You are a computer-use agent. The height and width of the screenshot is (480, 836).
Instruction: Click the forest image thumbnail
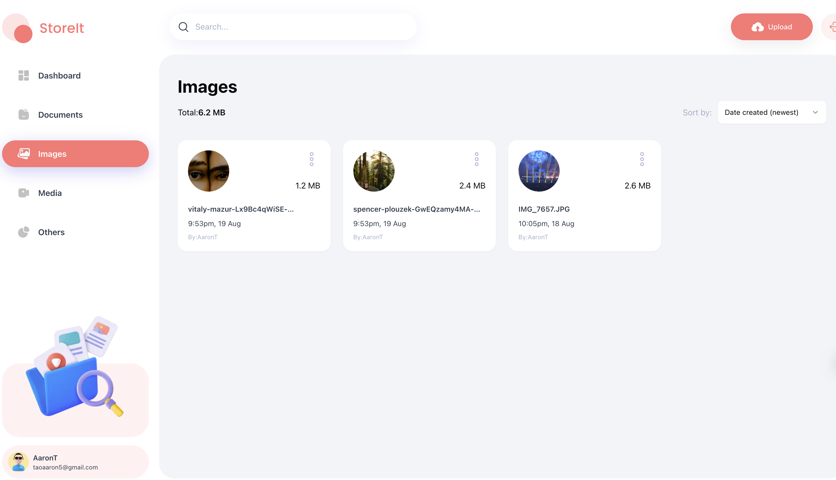[373, 171]
